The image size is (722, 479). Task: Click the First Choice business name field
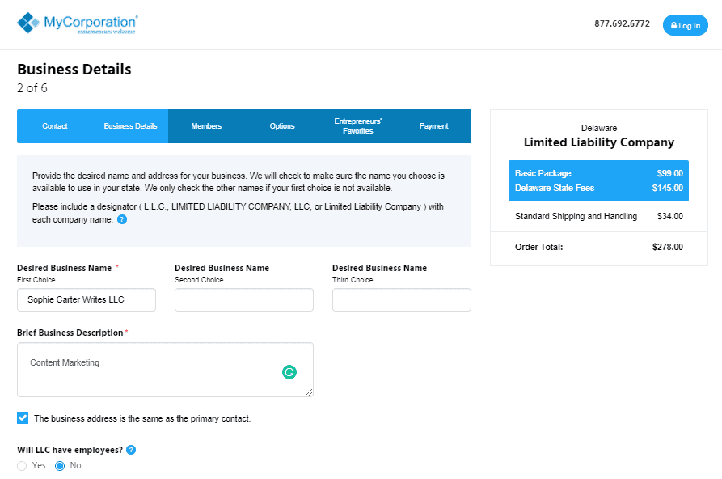(87, 299)
